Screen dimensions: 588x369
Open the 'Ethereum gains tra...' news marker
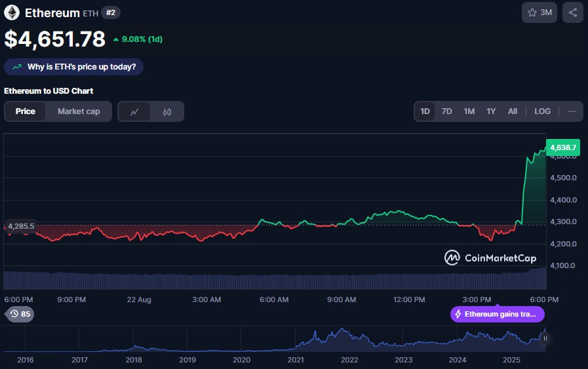(498, 314)
